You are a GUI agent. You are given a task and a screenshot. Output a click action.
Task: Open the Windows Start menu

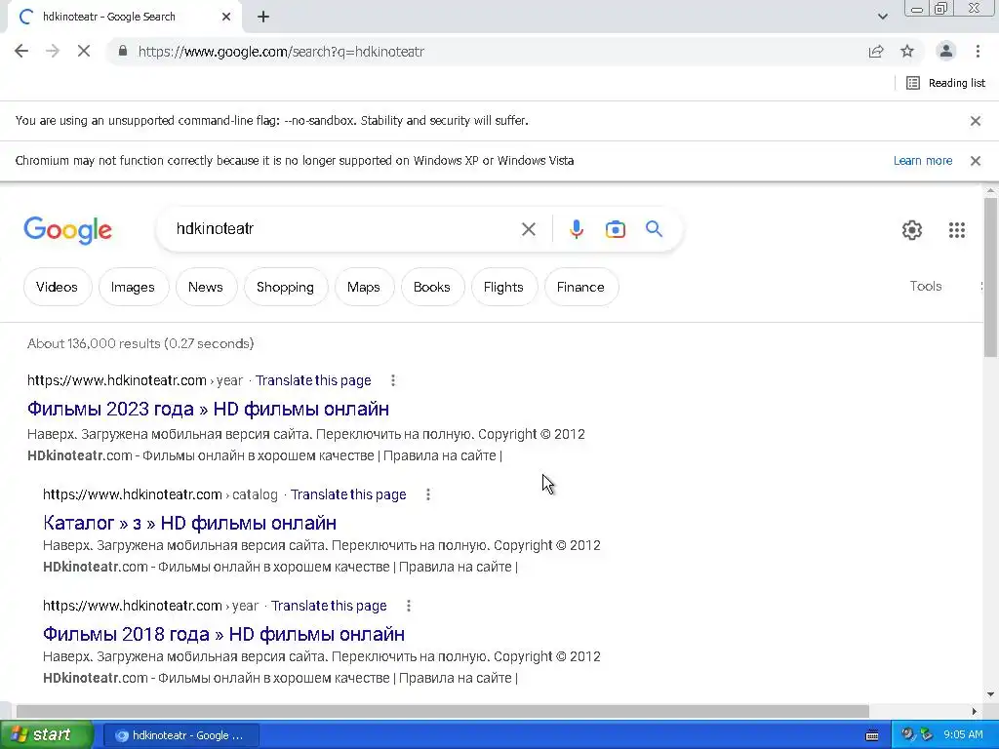pos(47,734)
